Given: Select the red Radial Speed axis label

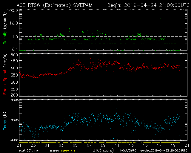Looking at the screenshot, I should pyautogui.click(x=5, y=75).
